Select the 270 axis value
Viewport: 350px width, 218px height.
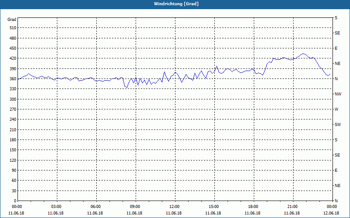[x=13, y=109]
